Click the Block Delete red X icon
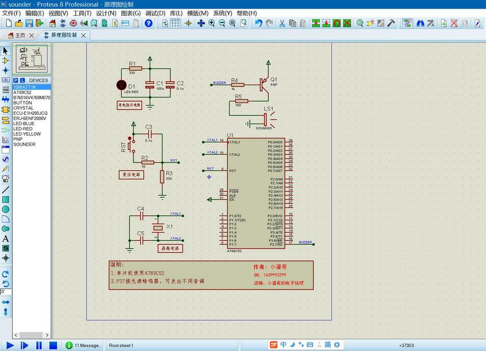This screenshot has width=486, height=351. (x=347, y=23)
